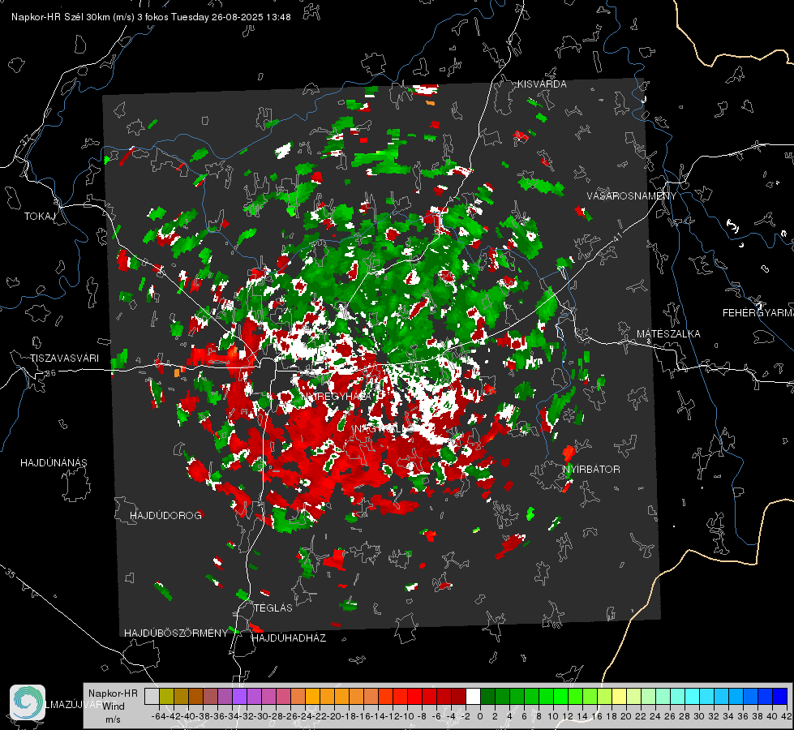The width and height of the screenshot is (794, 730).
Task: Click the HAJDÚBÖSZÖRMÉNY label
Action: [176, 633]
